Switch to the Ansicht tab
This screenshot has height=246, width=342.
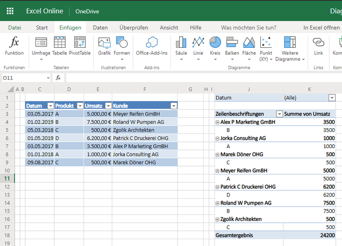pos(169,28)
